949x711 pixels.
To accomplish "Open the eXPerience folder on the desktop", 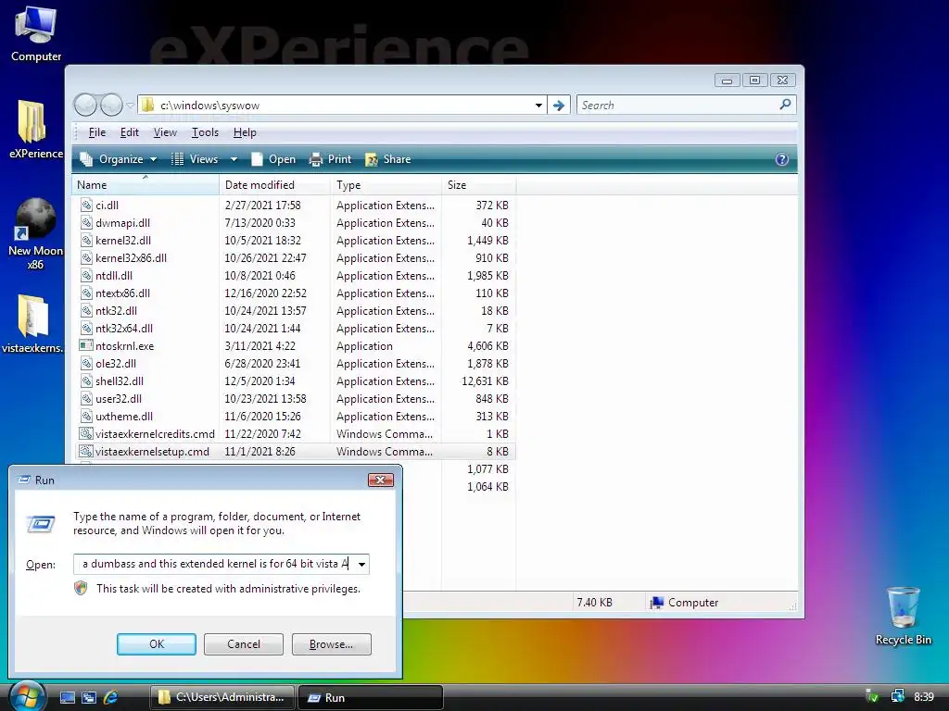I will coord(34,130).
